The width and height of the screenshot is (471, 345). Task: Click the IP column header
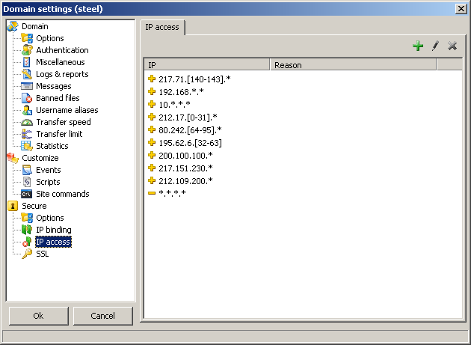click(x=206, y=65)
